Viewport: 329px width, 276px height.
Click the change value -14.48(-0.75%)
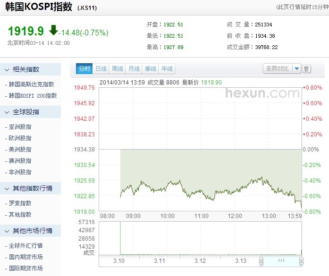pos(84,33)
